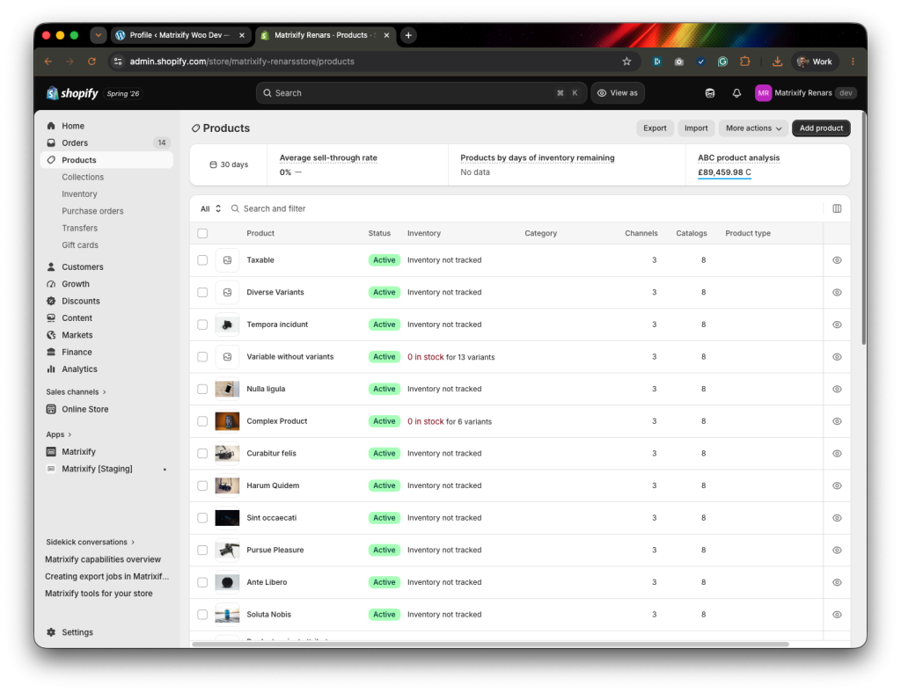The image size is (901, 693).
Task: Select the Complex Product checkbox
Action: coord(202,421)
